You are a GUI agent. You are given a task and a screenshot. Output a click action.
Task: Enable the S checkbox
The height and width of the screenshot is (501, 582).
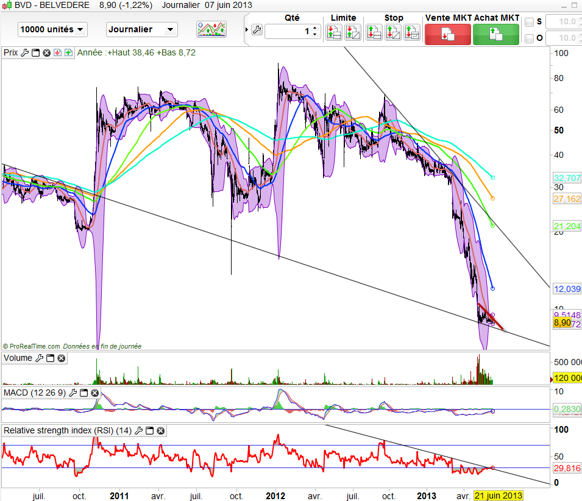click(529, 22)
